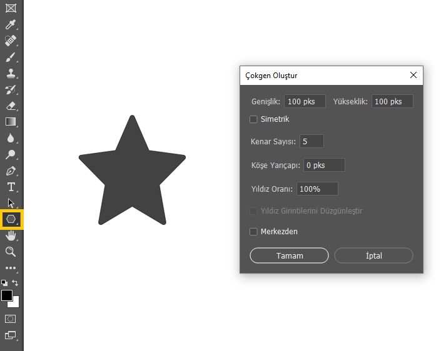
Task: Select the Clone Stamp tool
Action: coord(11,73)
